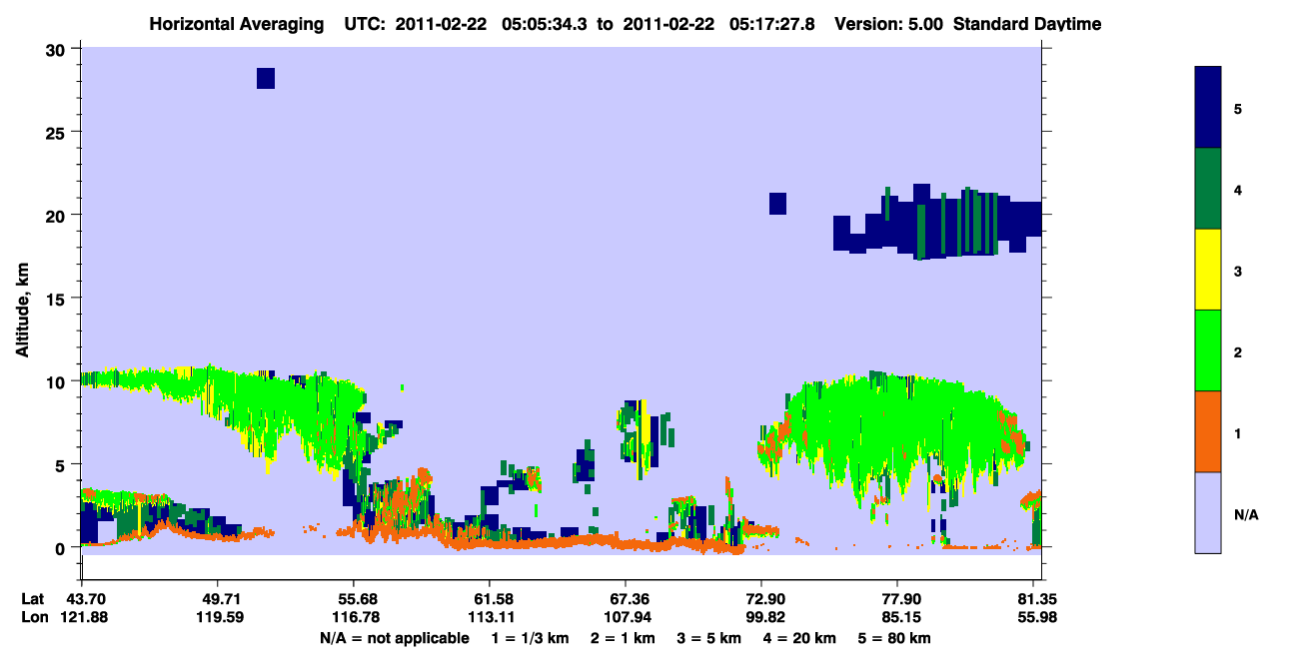Click the '3 = 5 km' footnote
Screen dimensions: 1299x666
tap(710, 637)
